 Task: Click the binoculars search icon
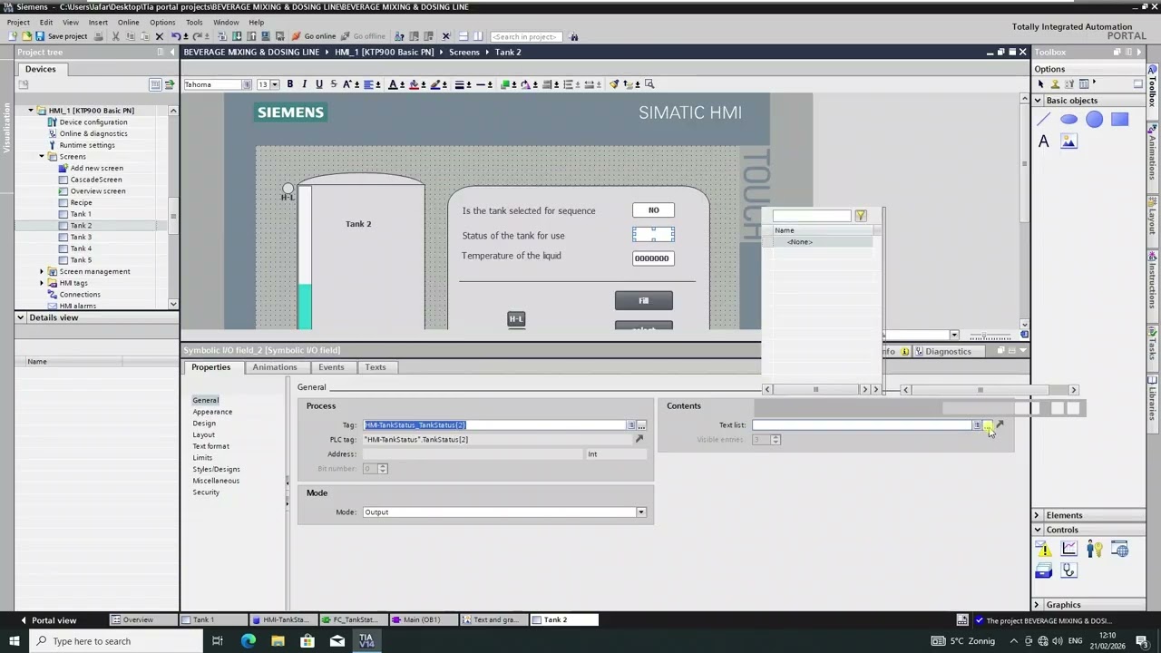pos(574,36)
